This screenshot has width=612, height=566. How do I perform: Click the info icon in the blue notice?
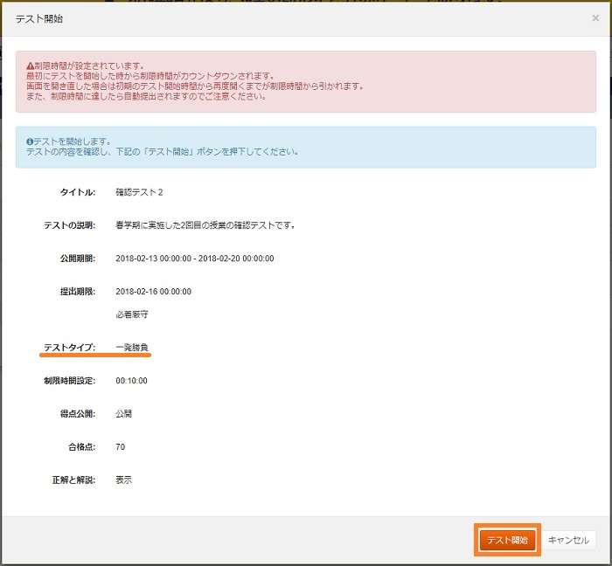(30, 141)
